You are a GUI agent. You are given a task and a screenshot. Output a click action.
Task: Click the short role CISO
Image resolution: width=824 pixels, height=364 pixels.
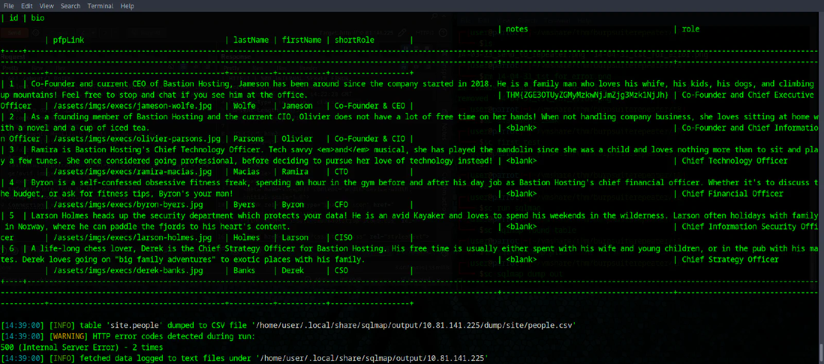point(344,238)
